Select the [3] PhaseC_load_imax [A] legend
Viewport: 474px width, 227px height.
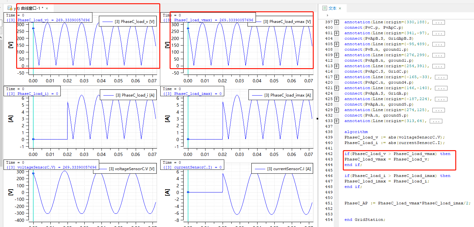coord(280,95)
